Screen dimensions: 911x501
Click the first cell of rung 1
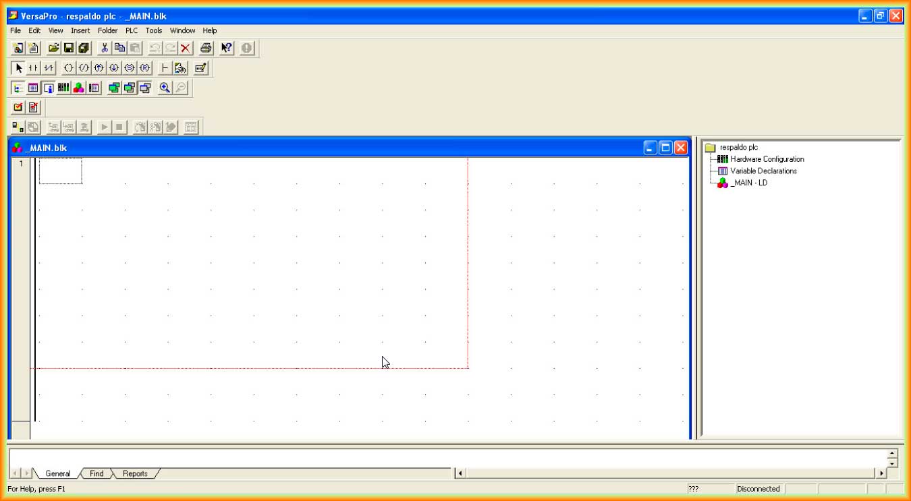(x=60, y=171)
